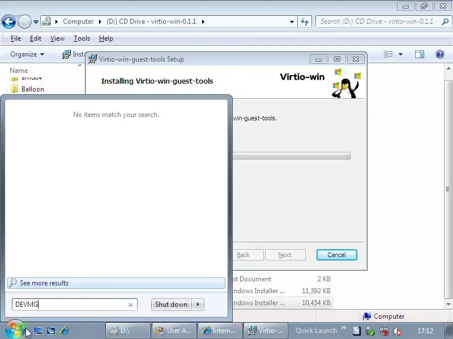Click Computer in the status bar

pyautogui.click(x=389, y=316)
